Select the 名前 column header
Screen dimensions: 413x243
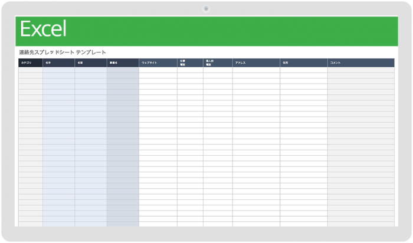coord(91,63)
